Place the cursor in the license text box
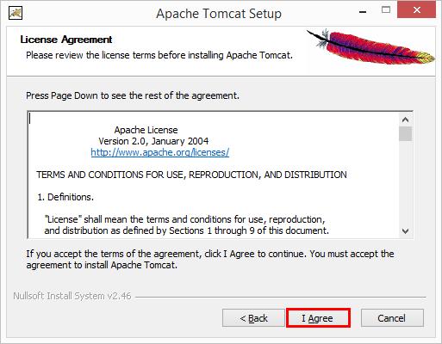 [x=213, y=175]
